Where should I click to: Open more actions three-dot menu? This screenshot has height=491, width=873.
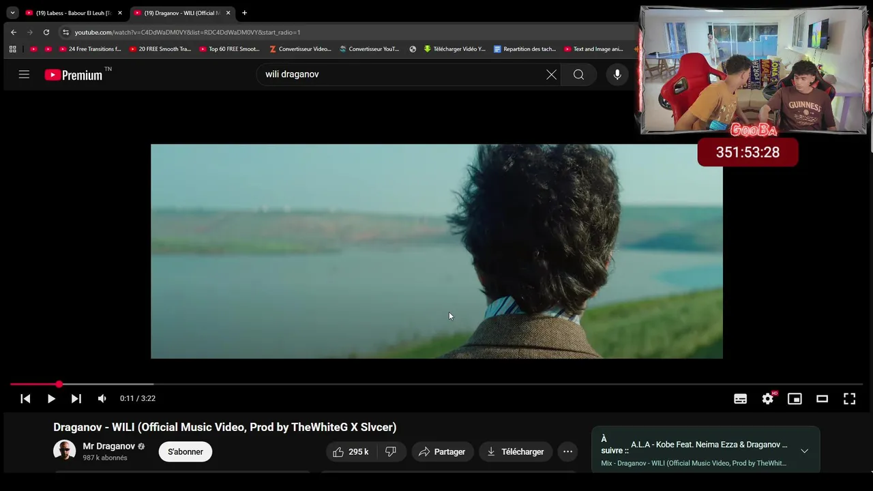[x=568, y=451]
